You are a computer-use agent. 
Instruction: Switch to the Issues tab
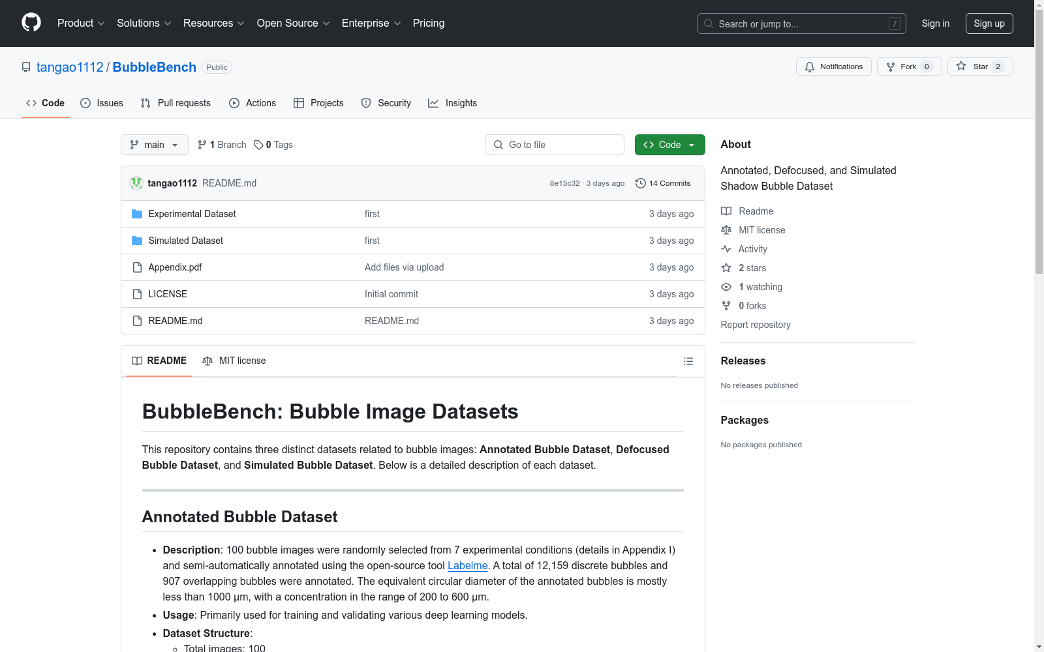[x=102, y=103]
